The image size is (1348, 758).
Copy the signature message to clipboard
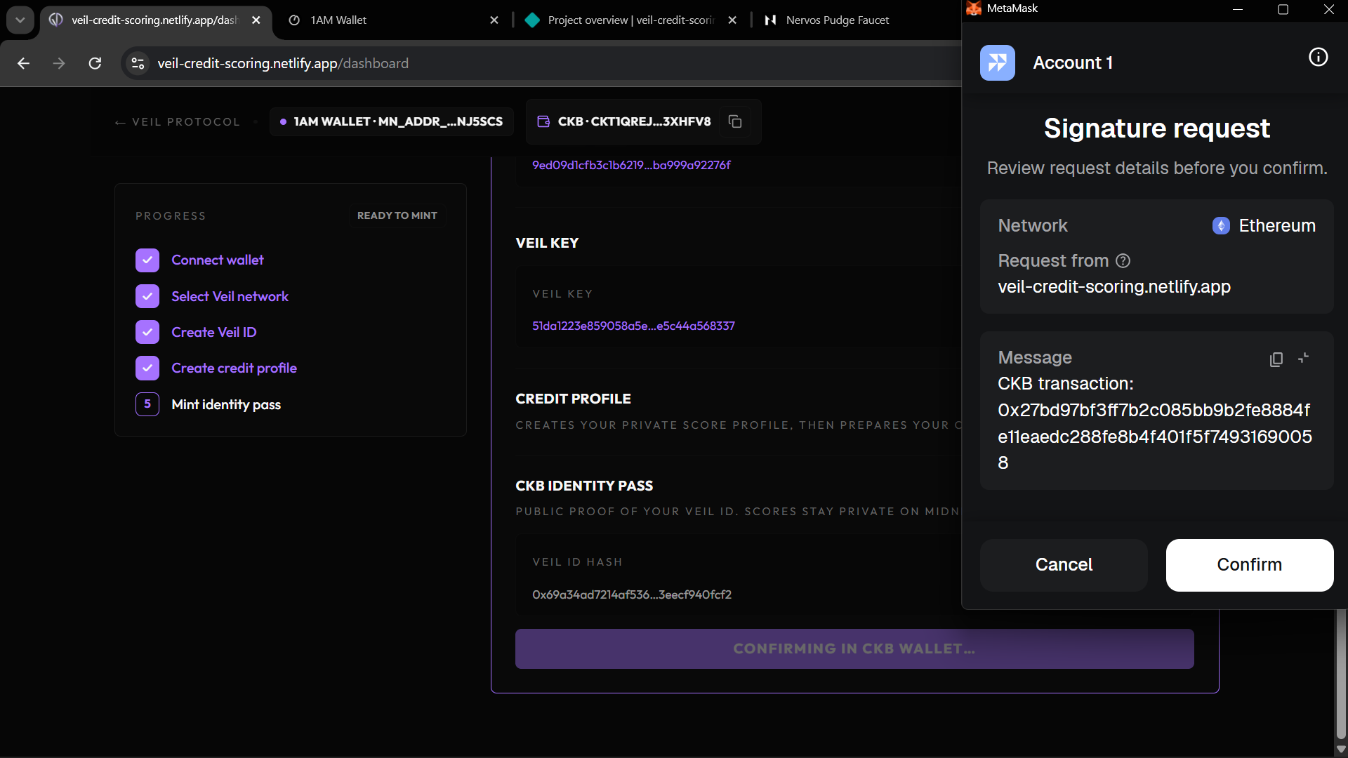tap(1276, 359)
